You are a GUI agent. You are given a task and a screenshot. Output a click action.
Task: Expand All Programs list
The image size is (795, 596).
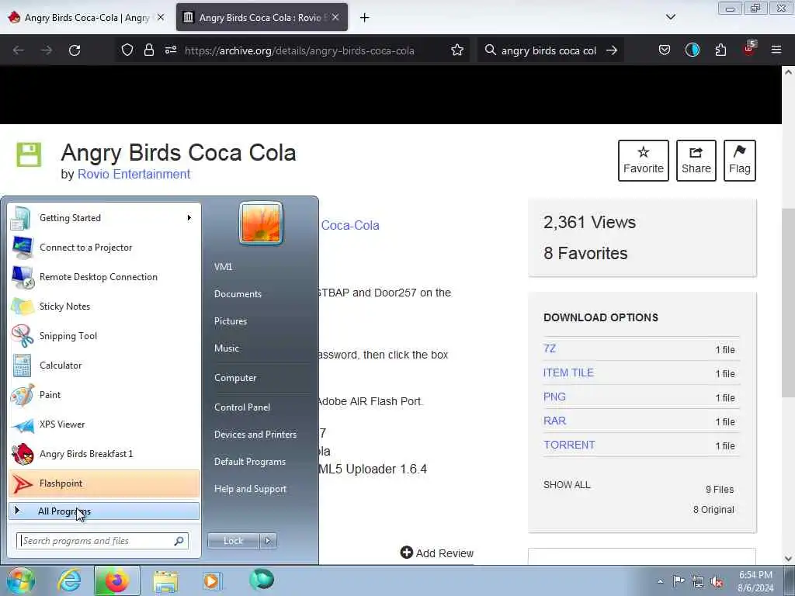104,511
